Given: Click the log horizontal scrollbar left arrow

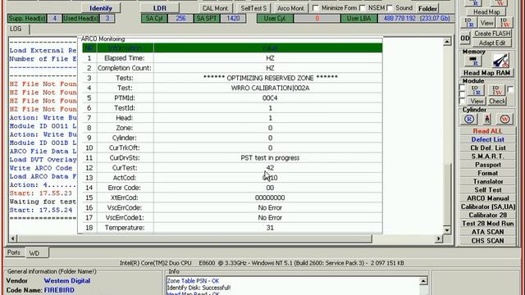Looking at the screenshot, I should 13,238.
